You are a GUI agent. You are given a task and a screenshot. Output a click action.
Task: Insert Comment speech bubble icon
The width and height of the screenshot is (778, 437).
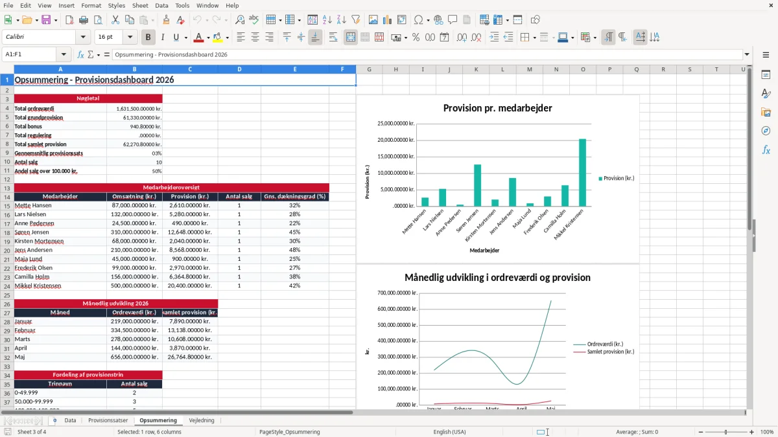pos(453,20)
